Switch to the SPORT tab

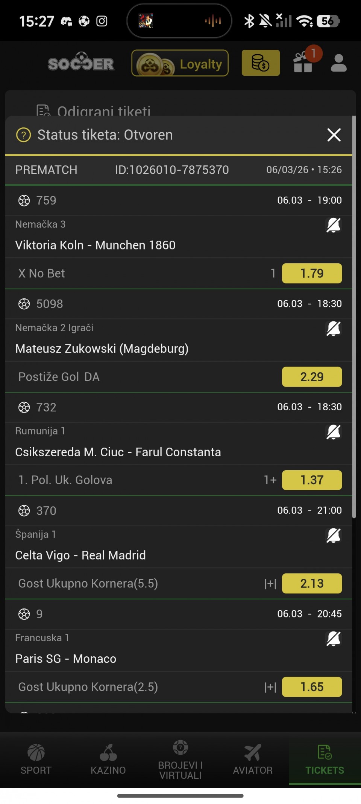point(36,759)
